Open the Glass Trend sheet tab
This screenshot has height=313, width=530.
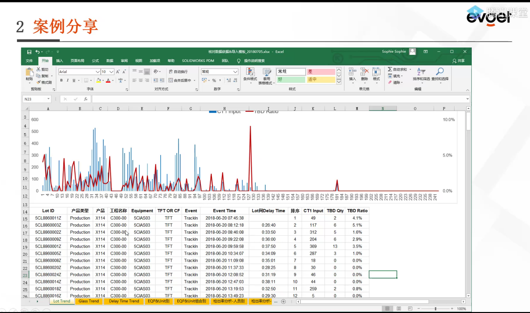[89, 301]
